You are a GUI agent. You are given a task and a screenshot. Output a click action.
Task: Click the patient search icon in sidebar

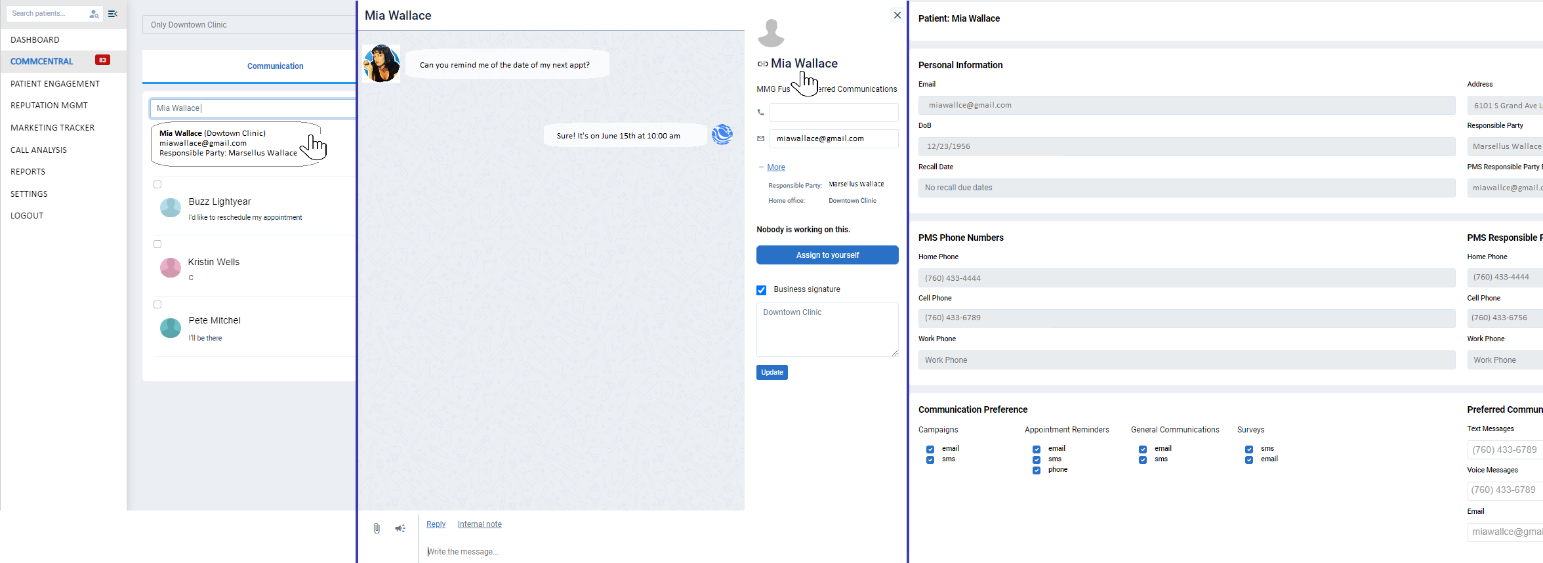[94, 14]
